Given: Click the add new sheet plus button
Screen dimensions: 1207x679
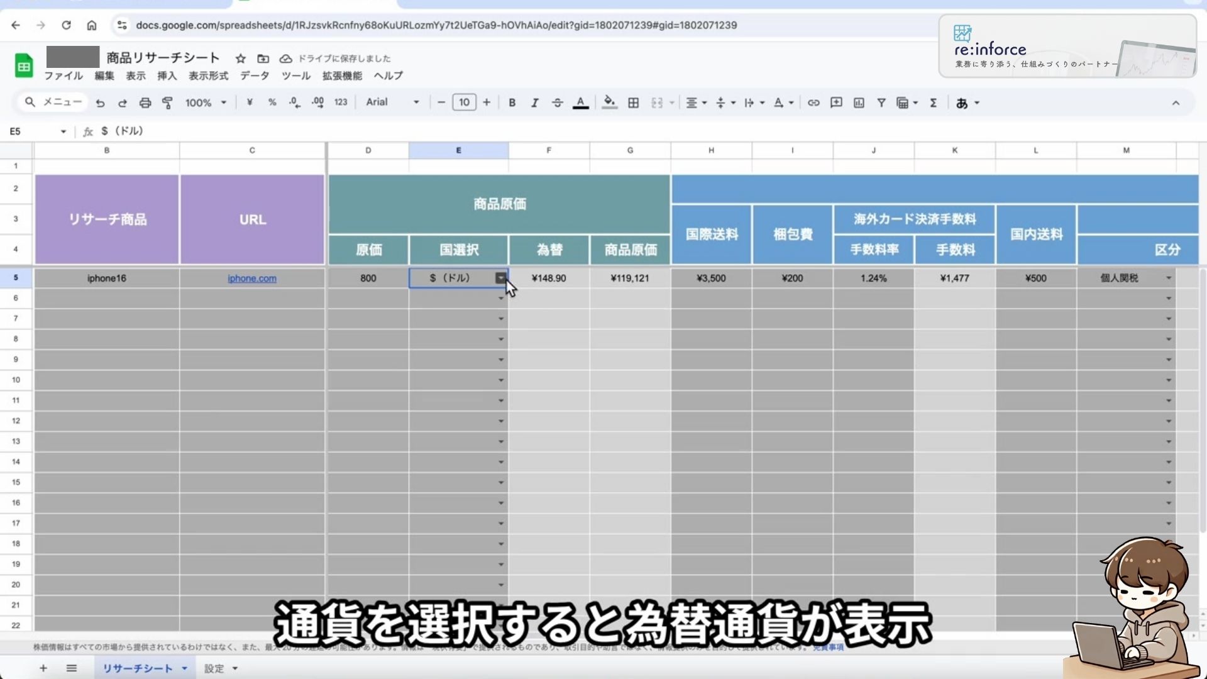Looking at the screenshot, I should pos(43,668).
